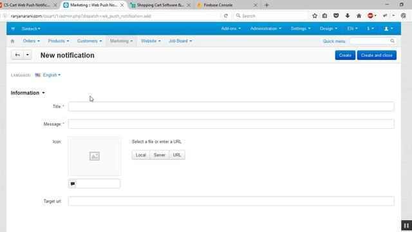
Task: Go to the admin home icon
Action: click(12, 41)
